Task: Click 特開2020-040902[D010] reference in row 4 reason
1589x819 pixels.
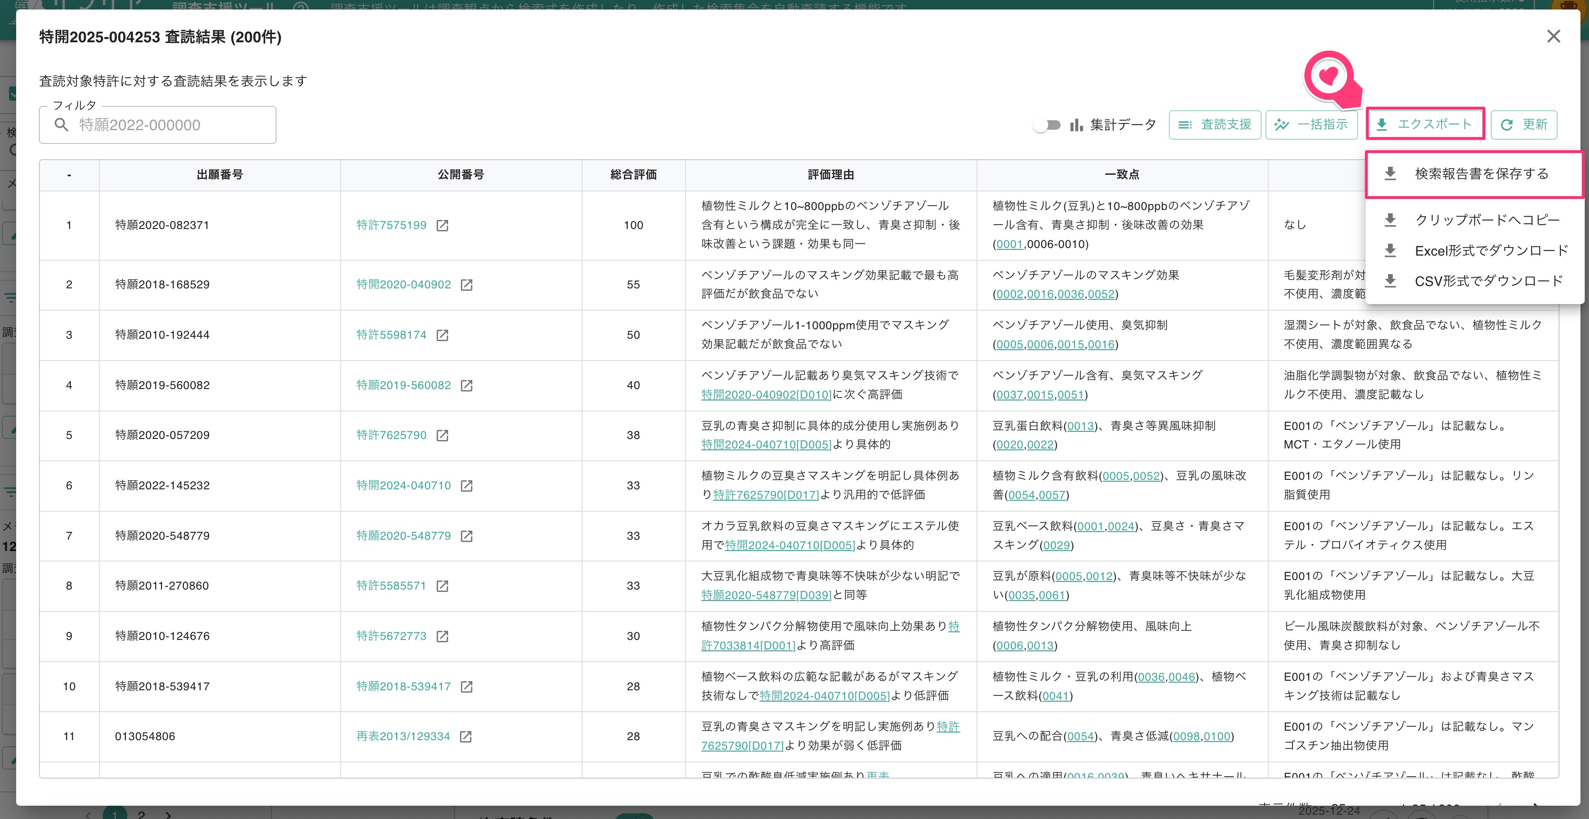Action: click(x=766, y=395)
